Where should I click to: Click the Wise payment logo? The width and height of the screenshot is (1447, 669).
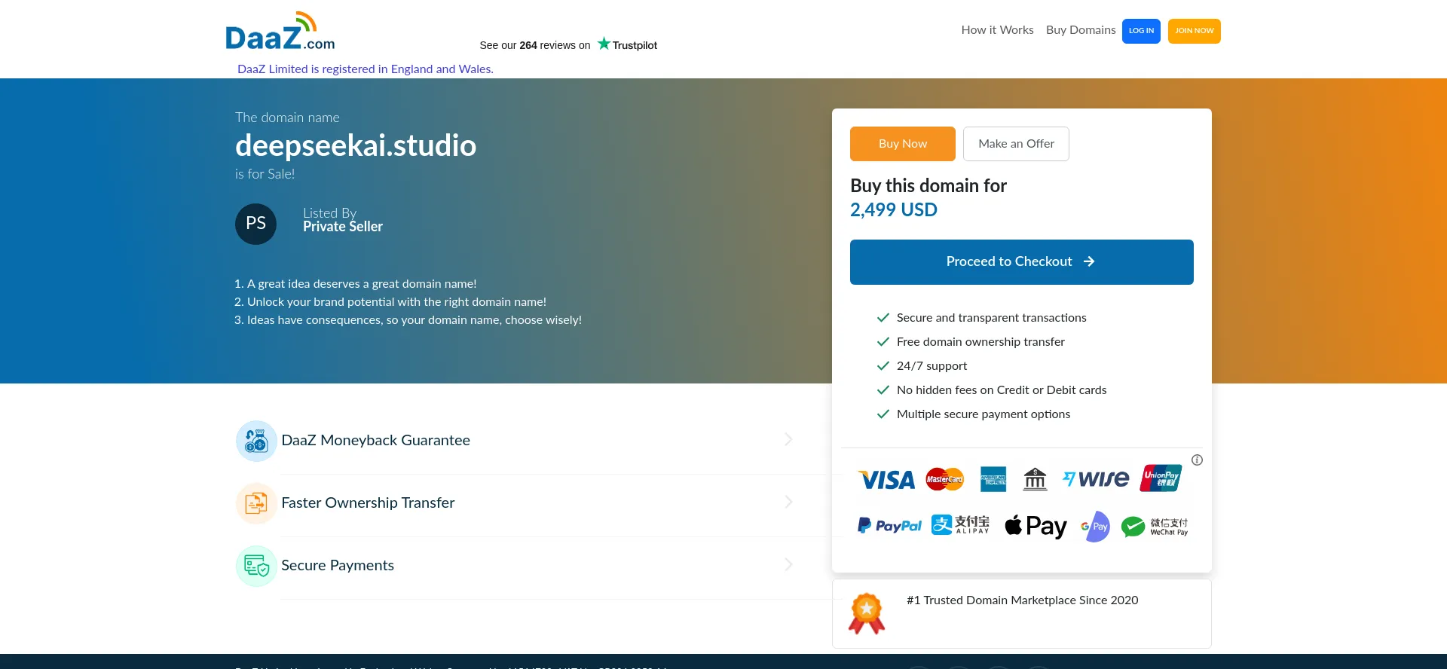(1096, 479)
